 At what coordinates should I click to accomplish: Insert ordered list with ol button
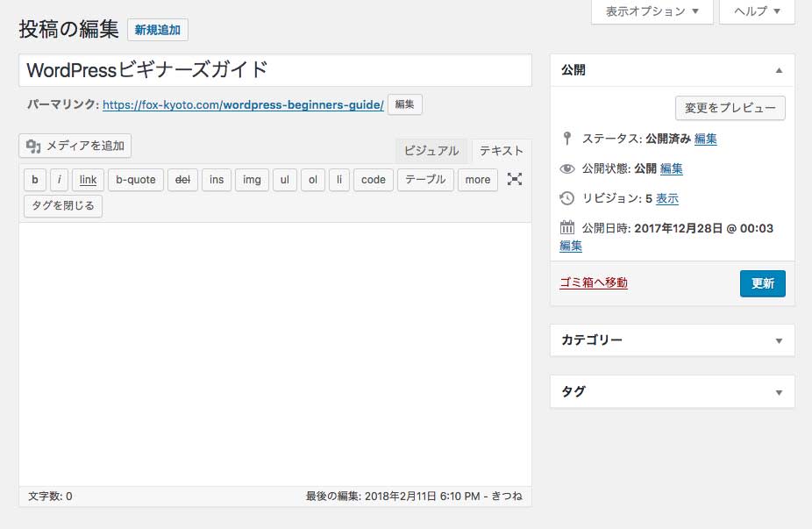point(313,180)
